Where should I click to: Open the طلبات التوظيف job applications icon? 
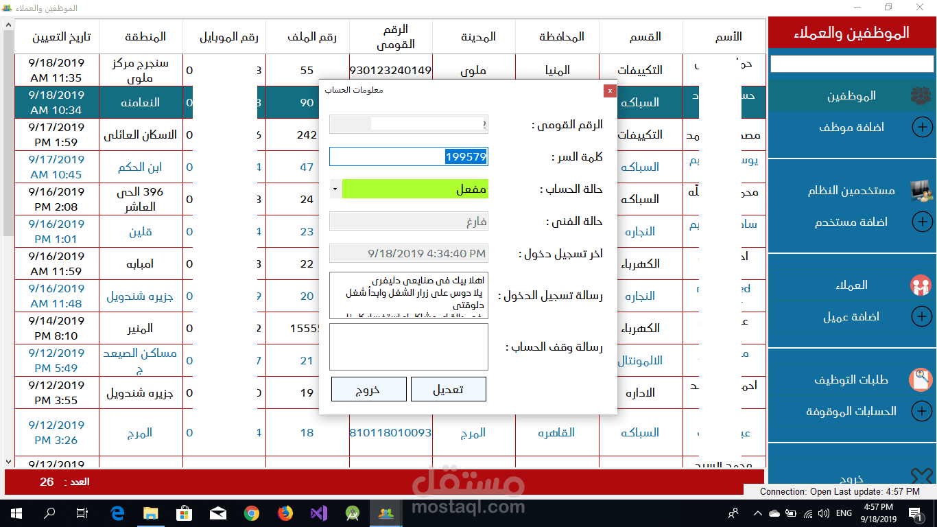click(921, 379)
